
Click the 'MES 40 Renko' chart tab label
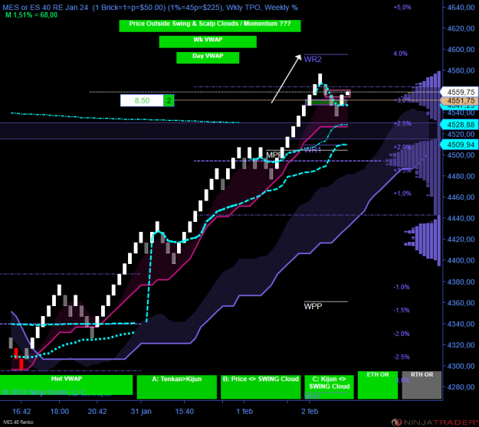[x=18, y=422]
